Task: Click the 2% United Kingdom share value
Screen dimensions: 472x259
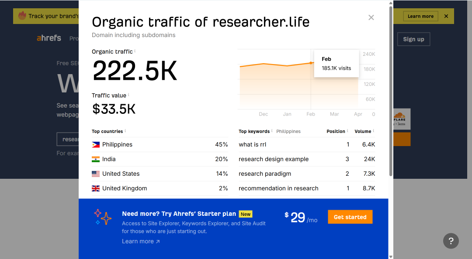Action: click(x=223, y=188)
